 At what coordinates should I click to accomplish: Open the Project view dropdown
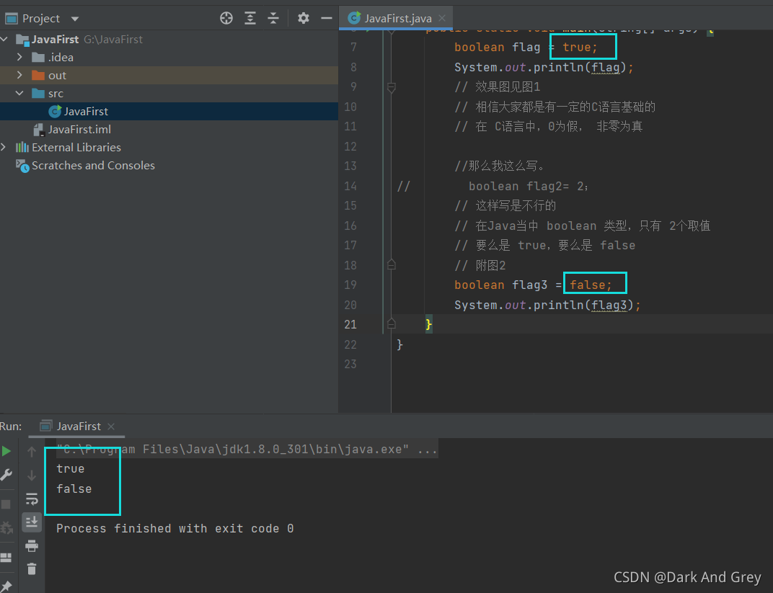coord(75,19)
